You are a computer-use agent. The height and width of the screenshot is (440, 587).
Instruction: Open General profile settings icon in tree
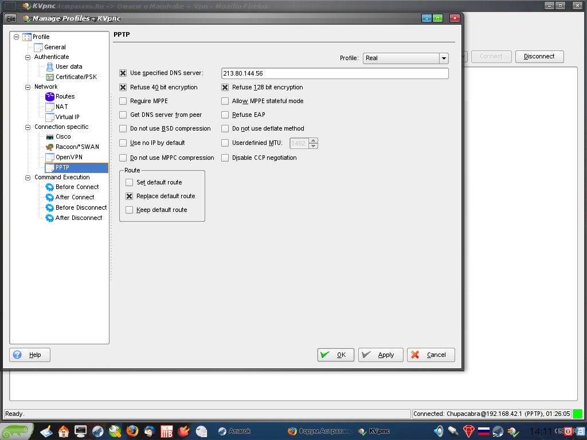tap(38, 47)
